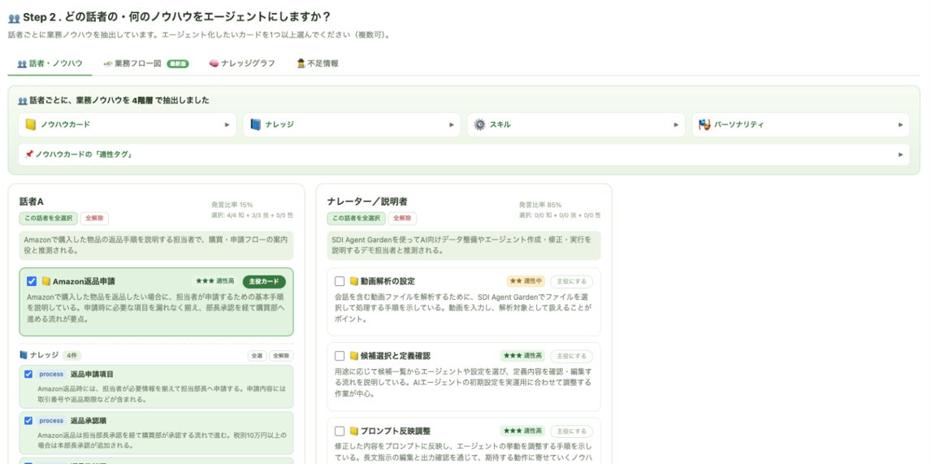This screenshot has height=464, width=931.
Task: Click the blue book icon beside ナレッジ
Action: pyautogui.click(x=255, y=125)
